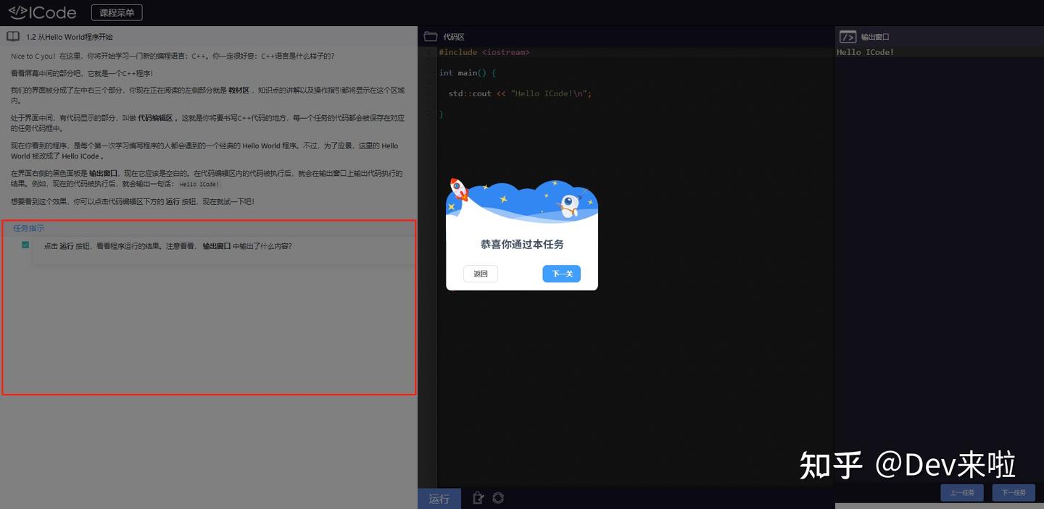The height and width of the screenshot is (509, 1044).
Task: Open the 课程菜单 menu
Action: 116,12
